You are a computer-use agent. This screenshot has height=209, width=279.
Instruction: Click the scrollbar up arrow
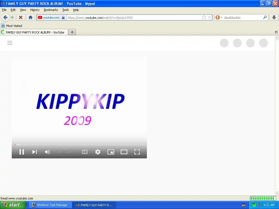point(277,38)
